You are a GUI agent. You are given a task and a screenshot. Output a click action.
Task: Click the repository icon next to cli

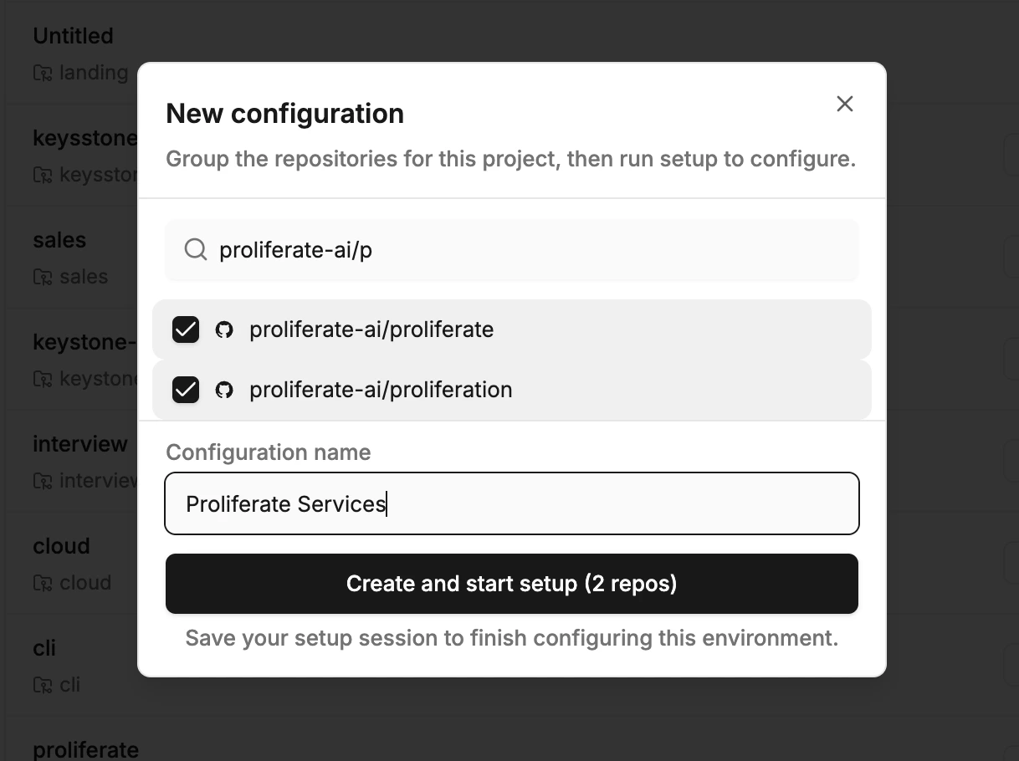(x=41, y=685)
